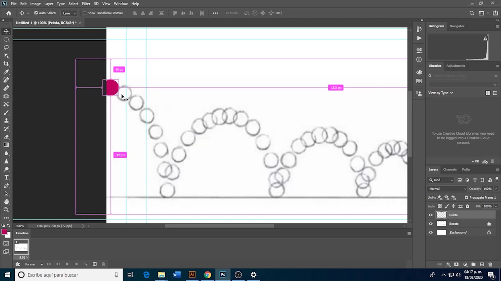Screen dimensions: 501x281
Task: Open the Normal blend mode dropdown
Action: click(x=448, y=189)
